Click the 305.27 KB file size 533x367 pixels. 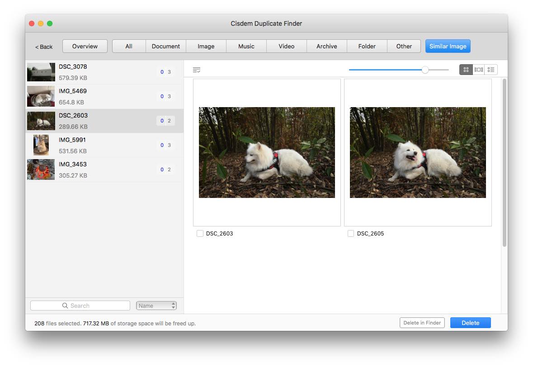(73, 176)
